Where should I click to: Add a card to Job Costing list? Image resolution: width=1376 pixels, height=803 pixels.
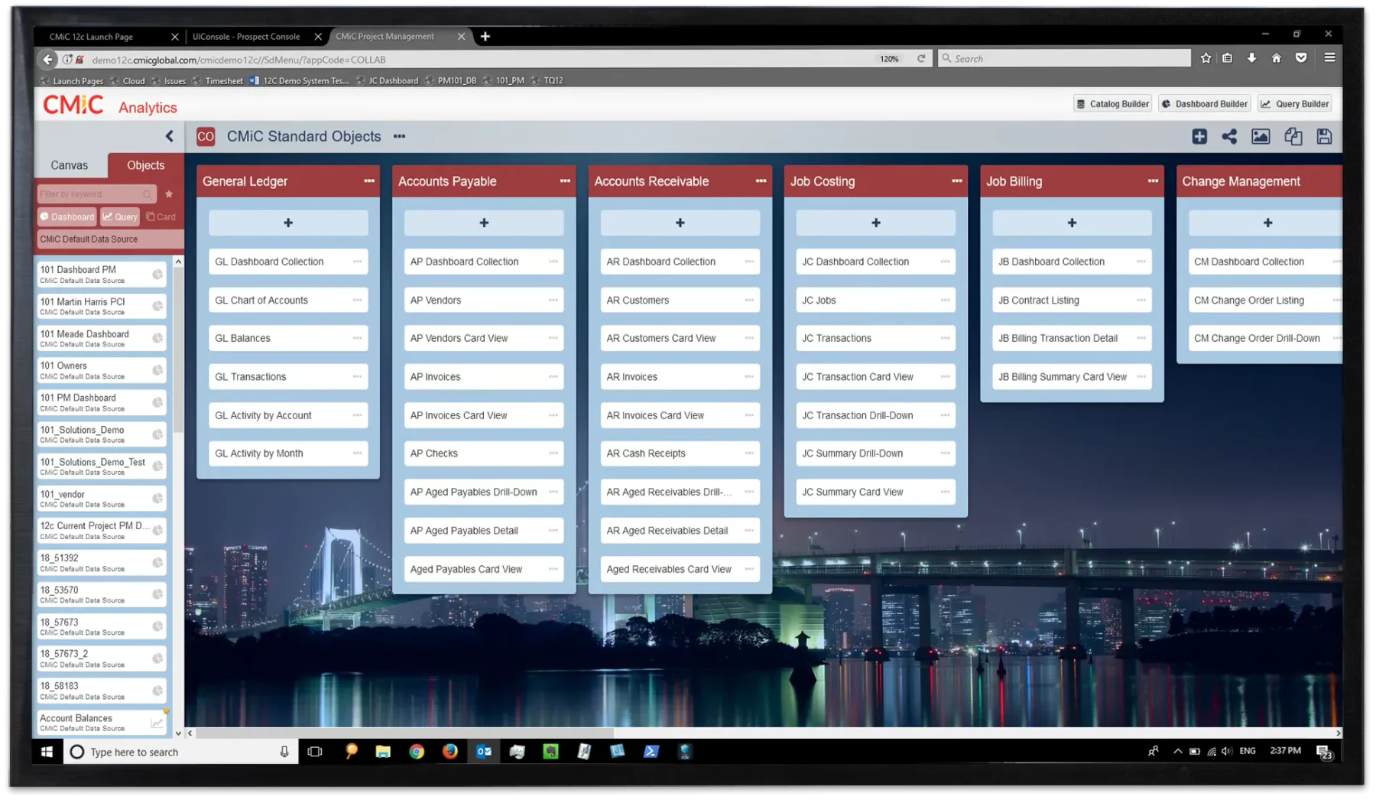pyautogui.click(x=876, y=223)
